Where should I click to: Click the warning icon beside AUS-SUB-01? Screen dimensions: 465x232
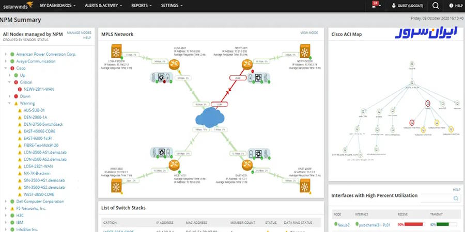point(20,110)
